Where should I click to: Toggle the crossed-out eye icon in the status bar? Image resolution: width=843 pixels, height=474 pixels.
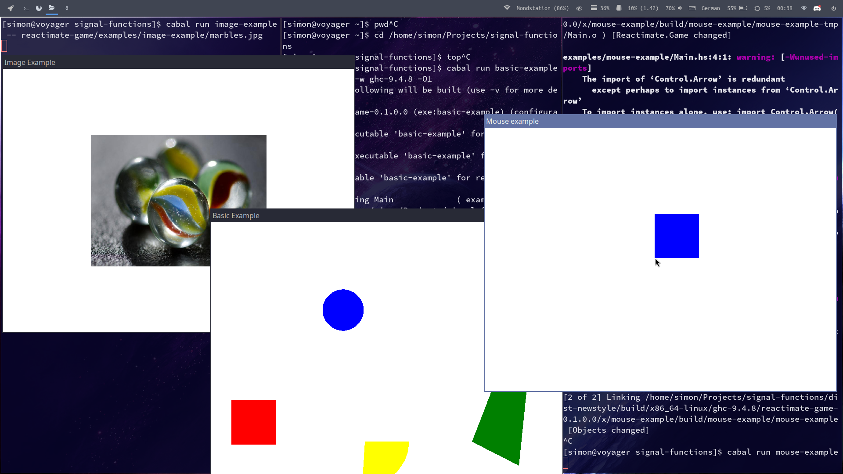click(579, 8)
